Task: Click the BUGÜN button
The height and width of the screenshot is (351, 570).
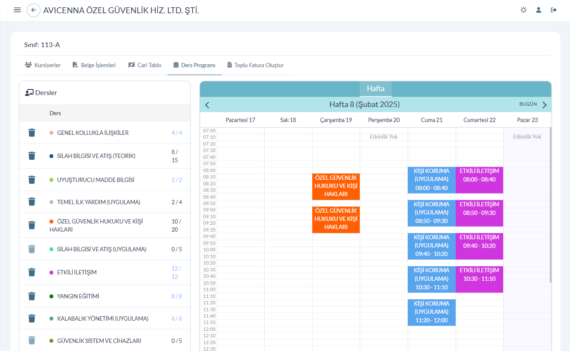Action: pyautogui.click(x=528, y=104)
